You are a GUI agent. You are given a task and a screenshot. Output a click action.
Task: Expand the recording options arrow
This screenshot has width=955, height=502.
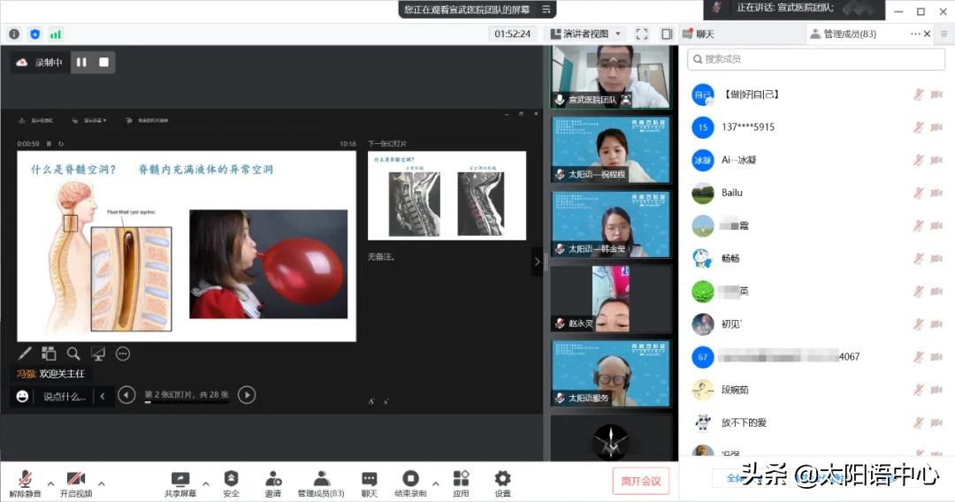[x=435, y=483]
